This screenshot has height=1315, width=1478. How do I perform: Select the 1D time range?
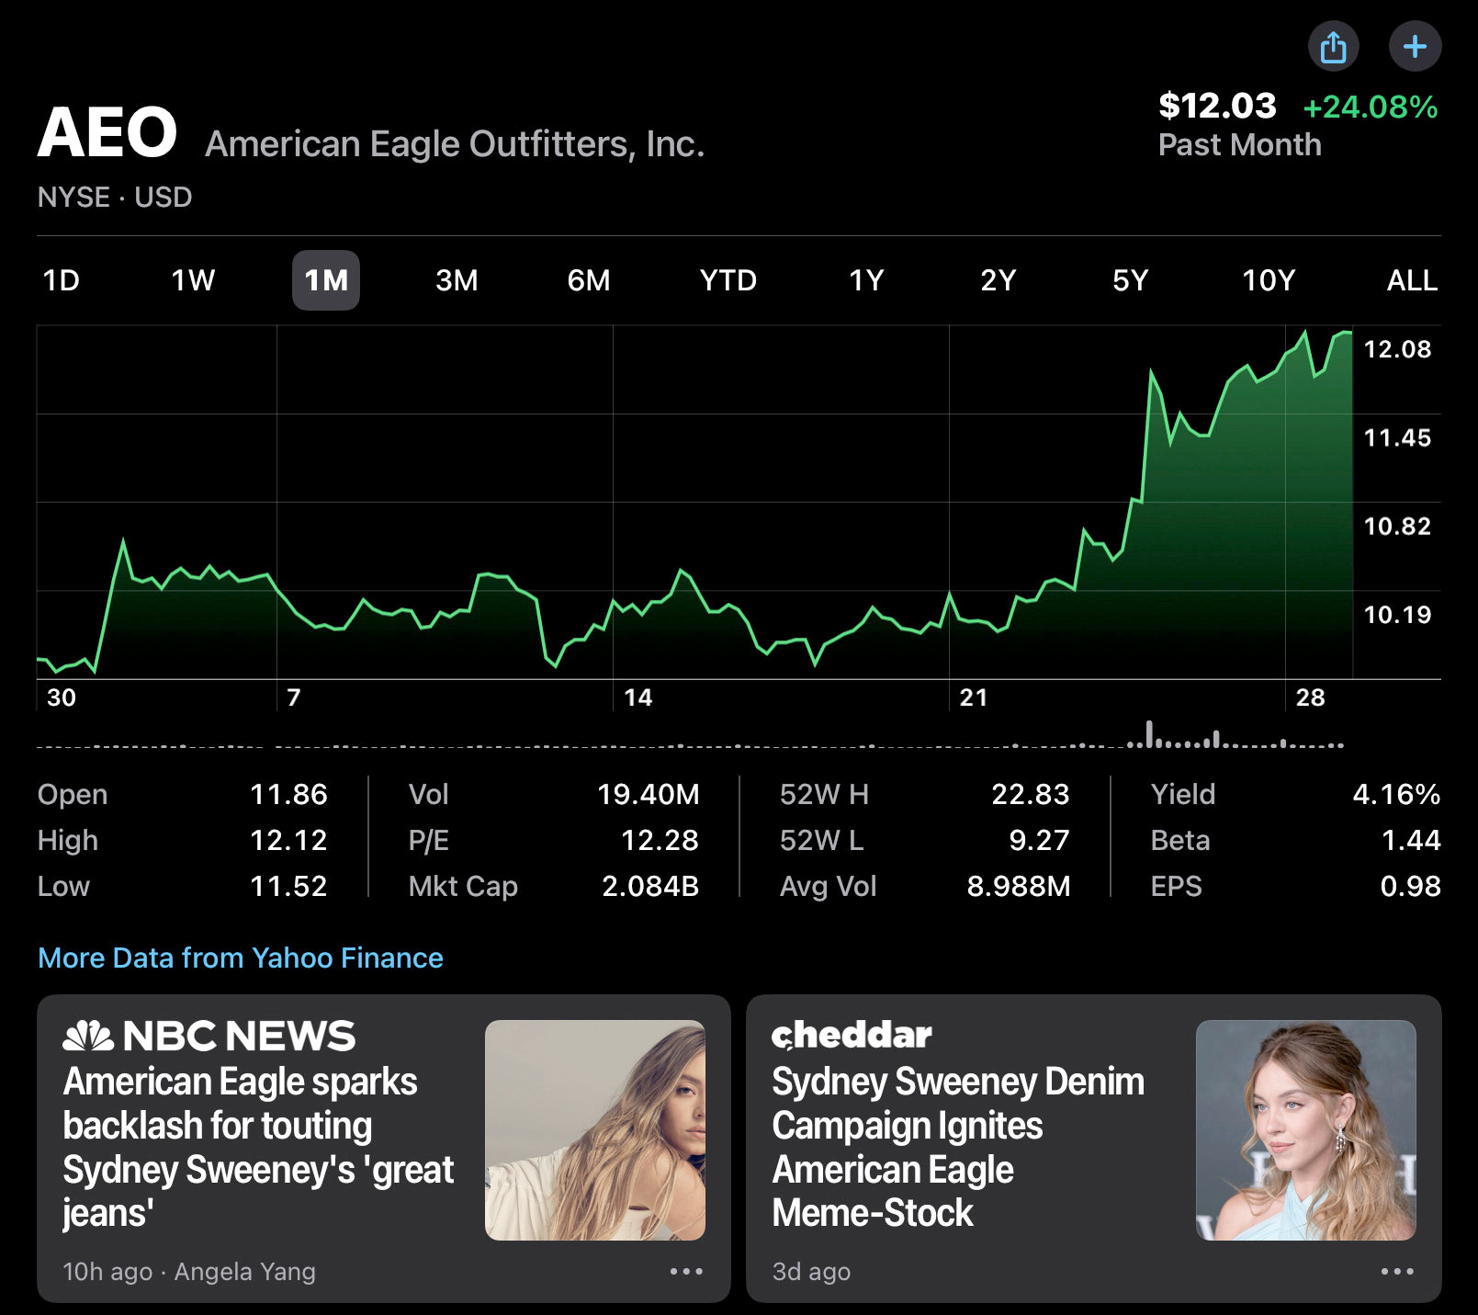[x=61, y=280]
